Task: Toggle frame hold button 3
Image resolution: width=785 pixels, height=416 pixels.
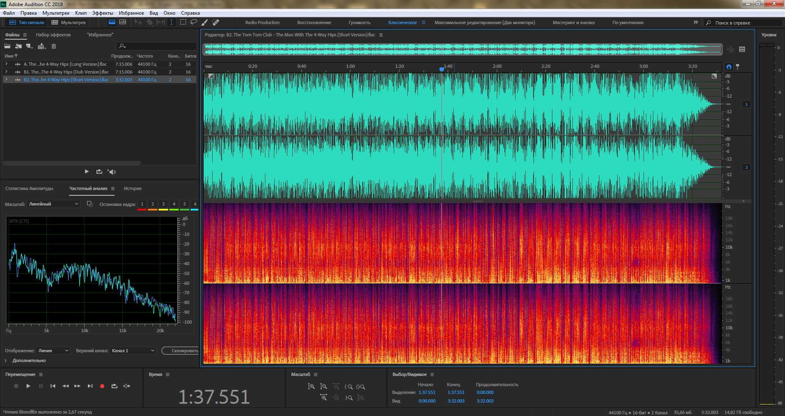Action: point(163,204)
